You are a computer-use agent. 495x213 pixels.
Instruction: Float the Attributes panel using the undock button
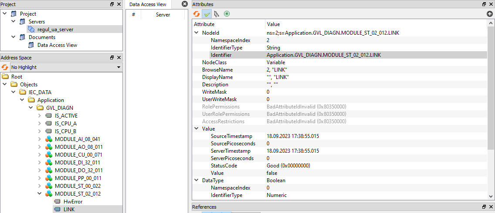coord(484,4)
